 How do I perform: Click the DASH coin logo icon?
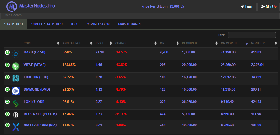coord(16,54)
